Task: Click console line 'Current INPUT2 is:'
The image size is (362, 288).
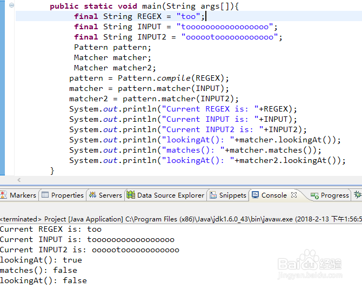Action: (x=90, y=250)
